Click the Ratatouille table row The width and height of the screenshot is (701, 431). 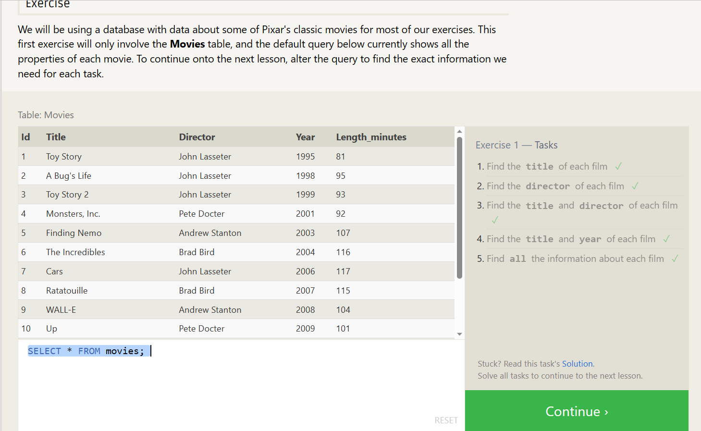(236, 291)
